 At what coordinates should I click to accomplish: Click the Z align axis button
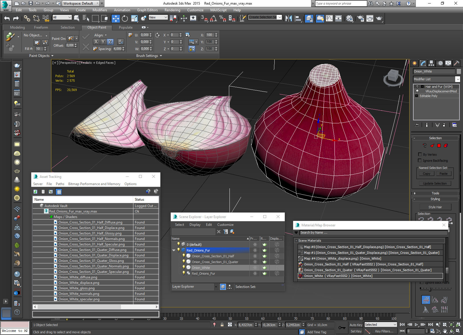[x=110, y=42]
